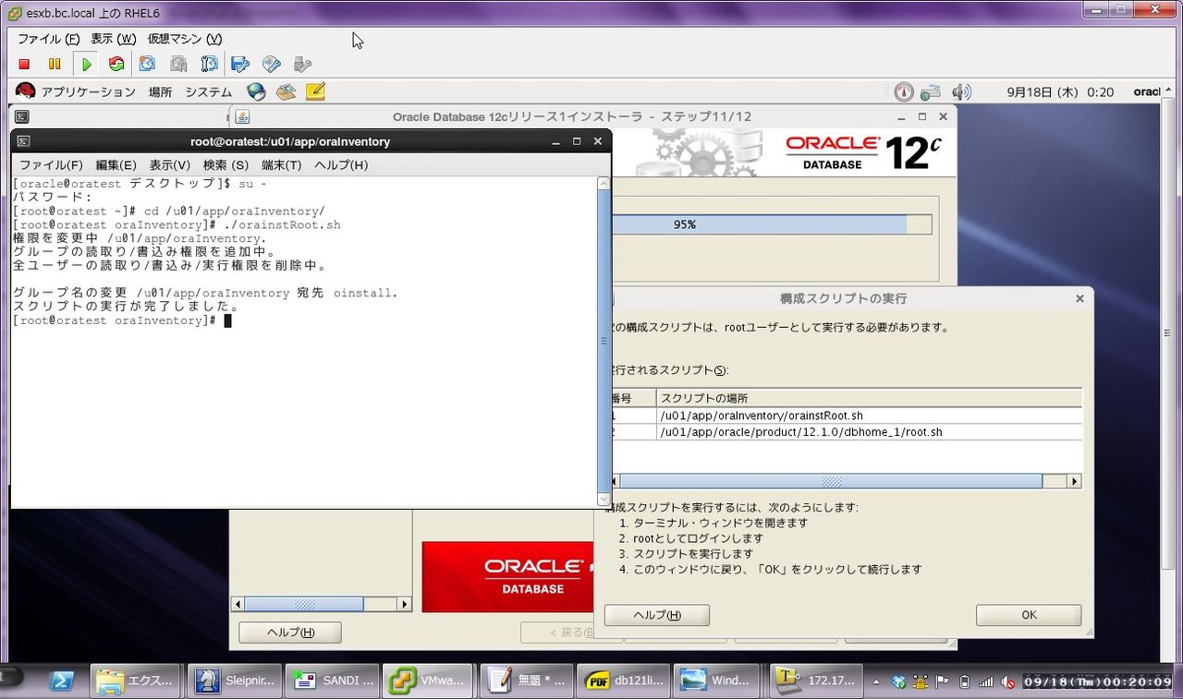Viewport: 1183px width, 699px height.
Task: Click the Windows tray volume icon
Action: click(x=1007, y=682)
